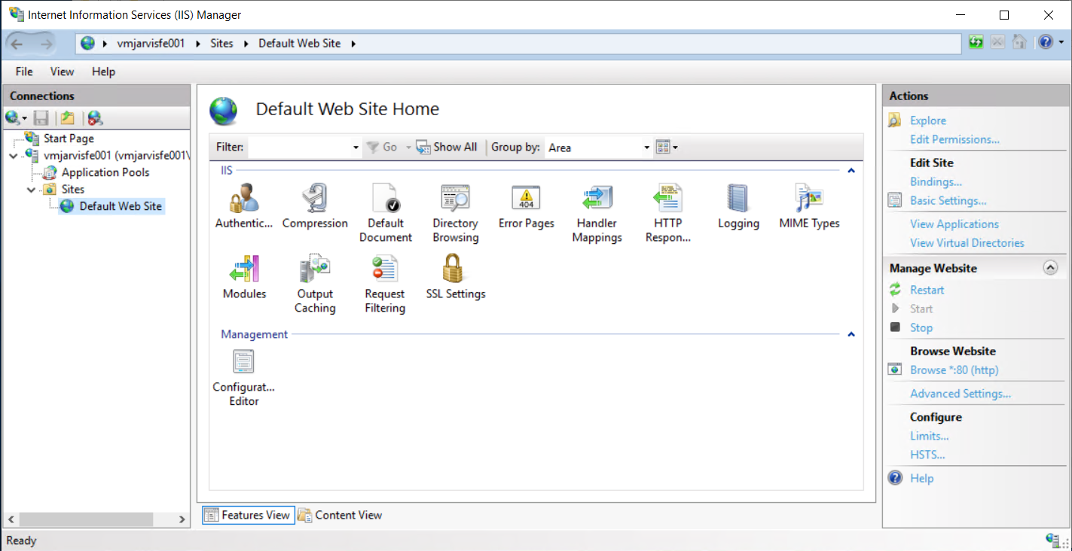This screenshot has height=551, width=1072.
Task: Click Edit Permissions link
Action: pos(954,139)
